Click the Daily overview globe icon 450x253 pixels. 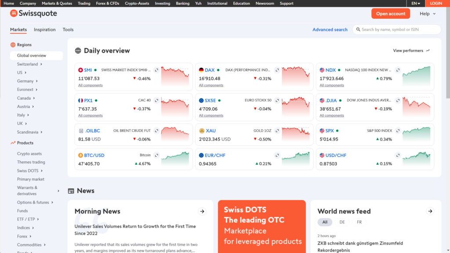click(x=78, y=51)
